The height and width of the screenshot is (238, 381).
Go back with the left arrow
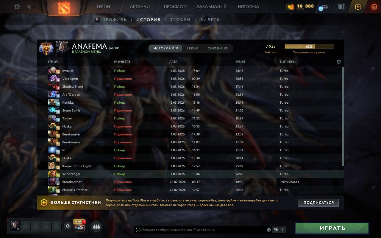(29, 6)
